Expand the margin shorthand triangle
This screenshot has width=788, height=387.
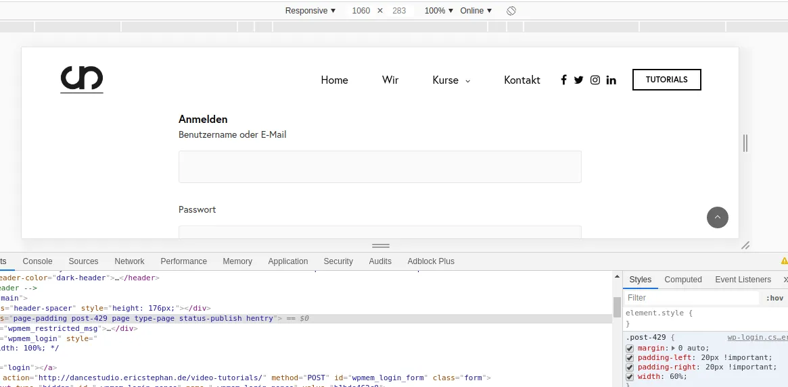(674, 348)
